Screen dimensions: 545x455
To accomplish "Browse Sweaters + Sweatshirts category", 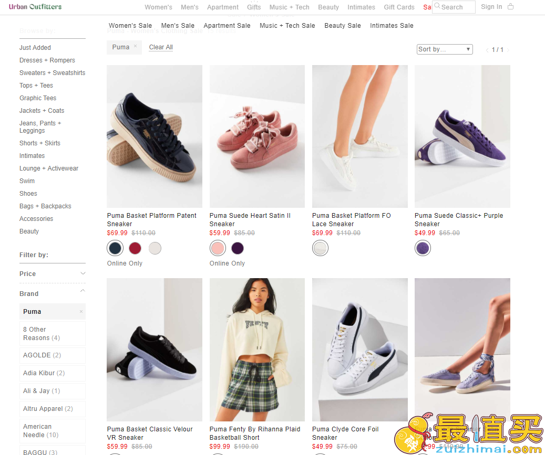I will point(53,73).
